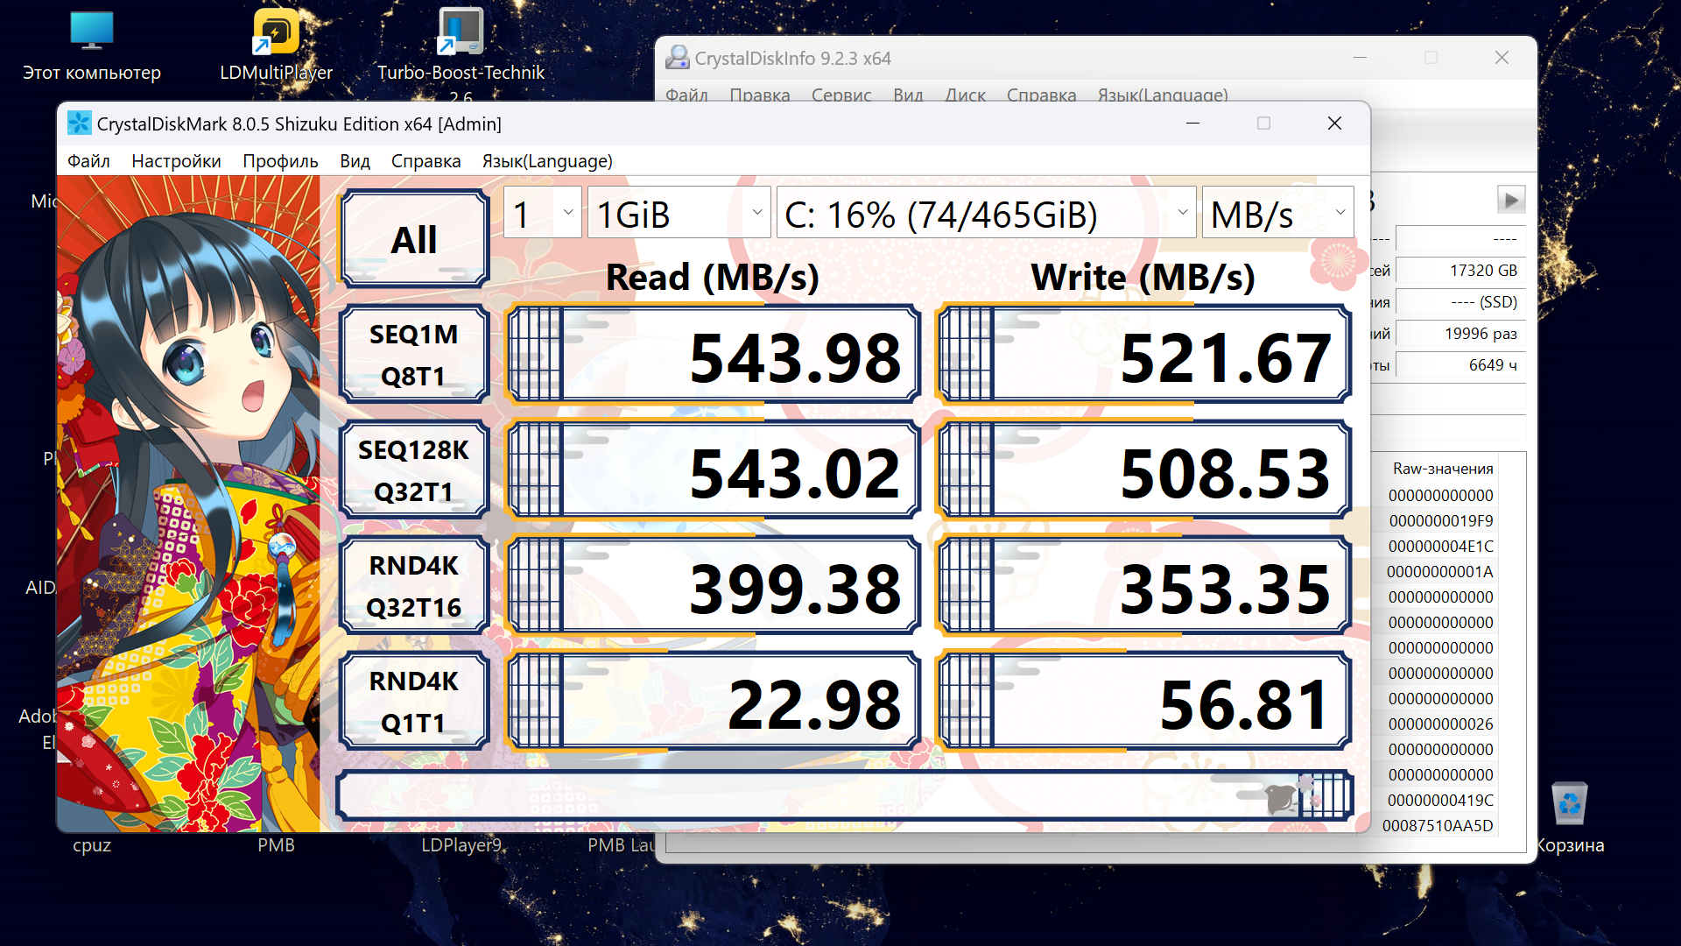Open the Язык(Language) menu in CrystalDiskMark
Screen dimensions: 1681x946
[x=547, y=161]
